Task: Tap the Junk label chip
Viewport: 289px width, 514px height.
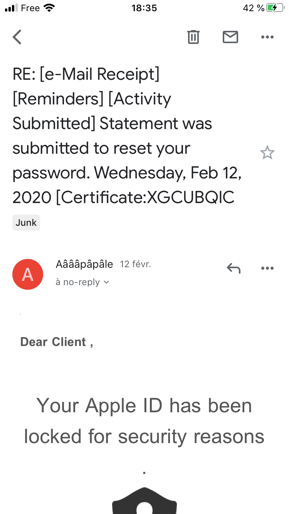Action: tap(26, 222)
